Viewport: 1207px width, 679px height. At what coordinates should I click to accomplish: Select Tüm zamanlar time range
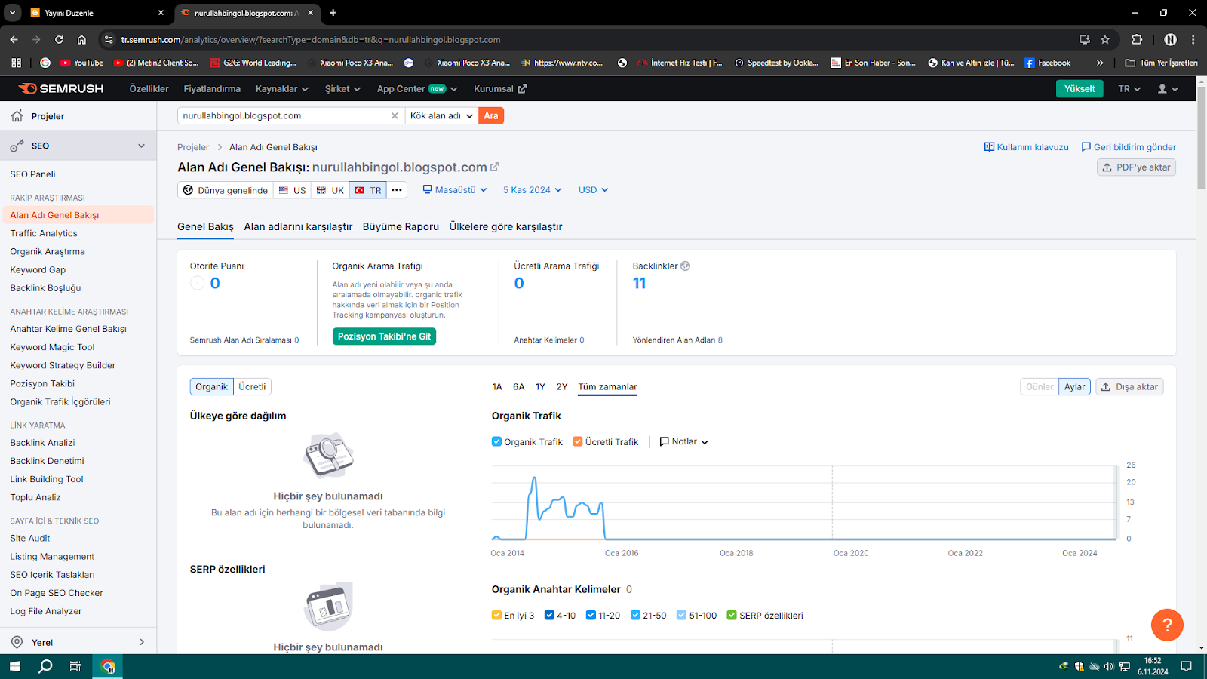click(x=607, y=386)
